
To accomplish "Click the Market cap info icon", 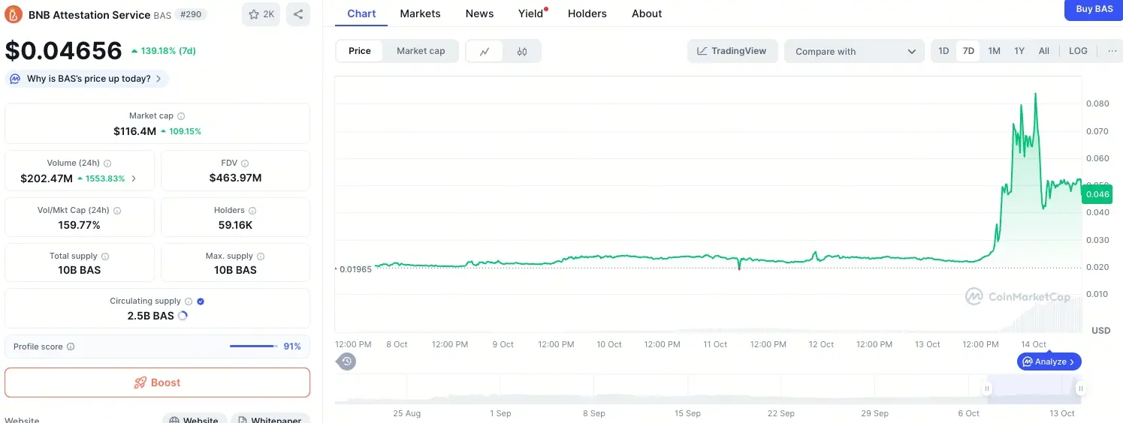I will (x=181, y=116).
